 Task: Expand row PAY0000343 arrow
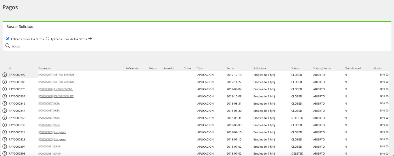[5, 118]
